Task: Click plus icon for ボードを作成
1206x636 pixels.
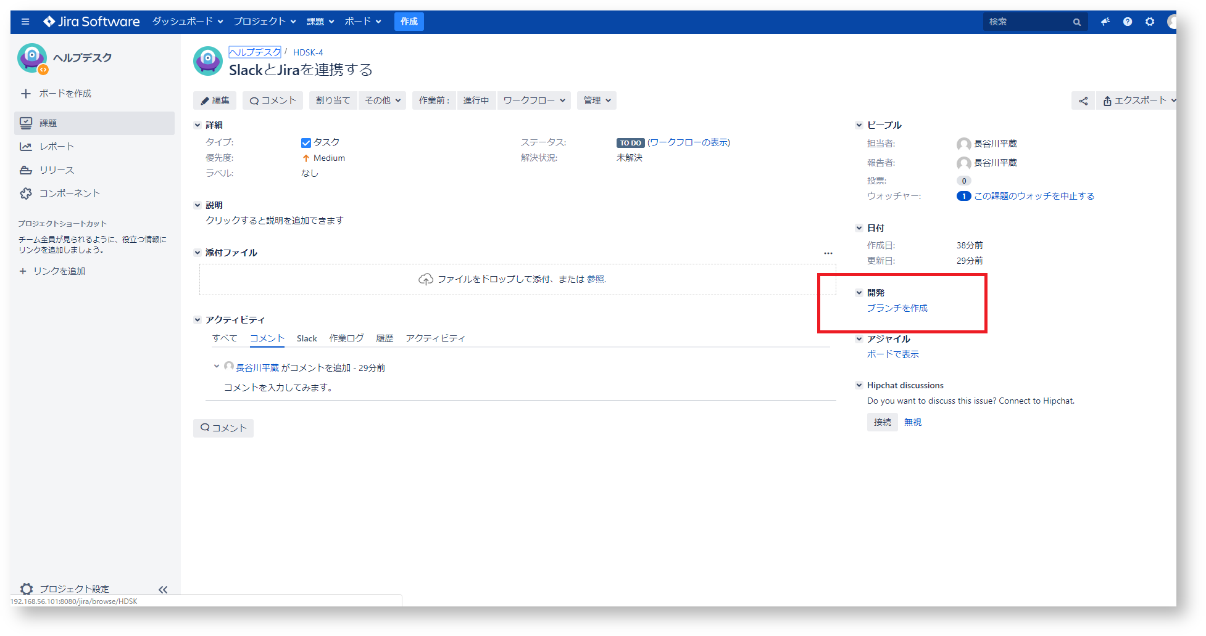Action: coord(26,94)
